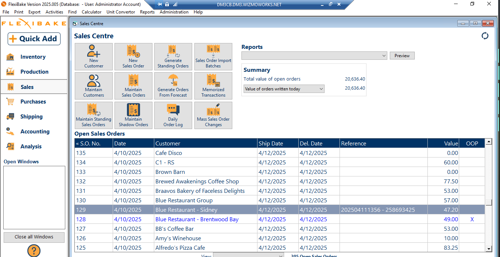Refresh the Sales Centre
Image resolution: width=500 pixels, height=257 pixels.
click(485, 36)
